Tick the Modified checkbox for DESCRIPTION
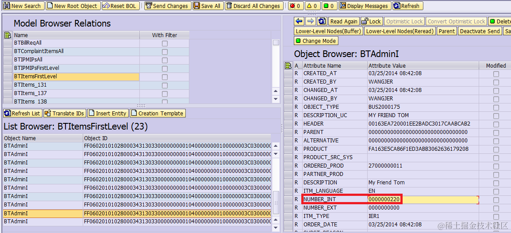511x233 pixels. 496,183
